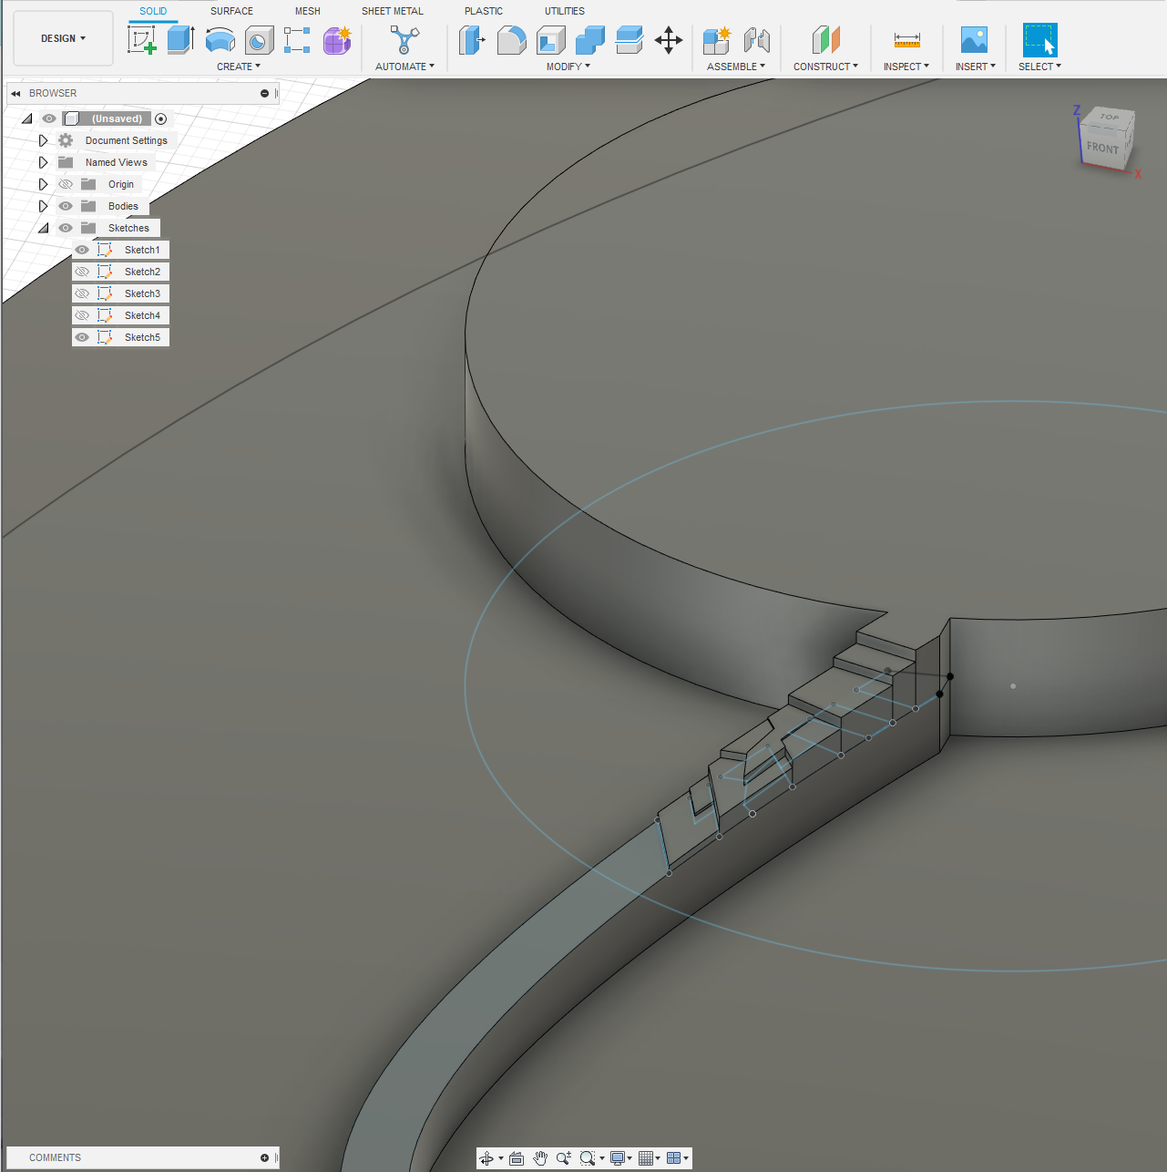Image resolution: width=1167 pixels, height=1172 pixels.
Task: Hide Sketch1 using its eye icon
Action: pos(82,250)
